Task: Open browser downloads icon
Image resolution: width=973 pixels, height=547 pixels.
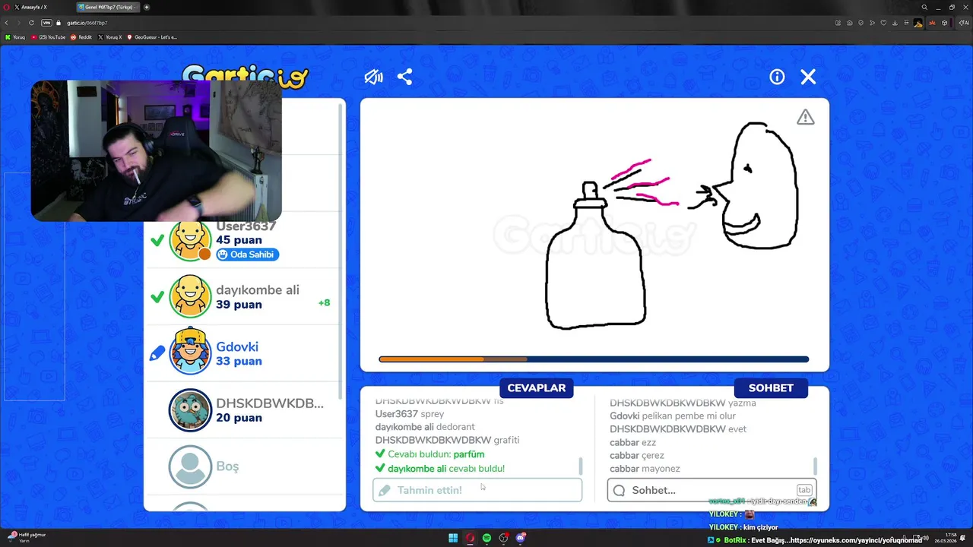Action: coord(895,23)
